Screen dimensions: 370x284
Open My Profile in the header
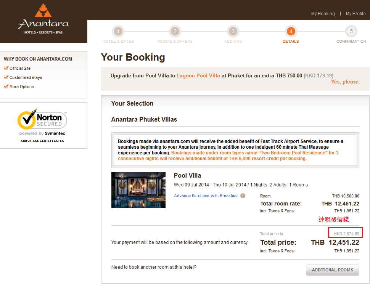click(356, 14)
